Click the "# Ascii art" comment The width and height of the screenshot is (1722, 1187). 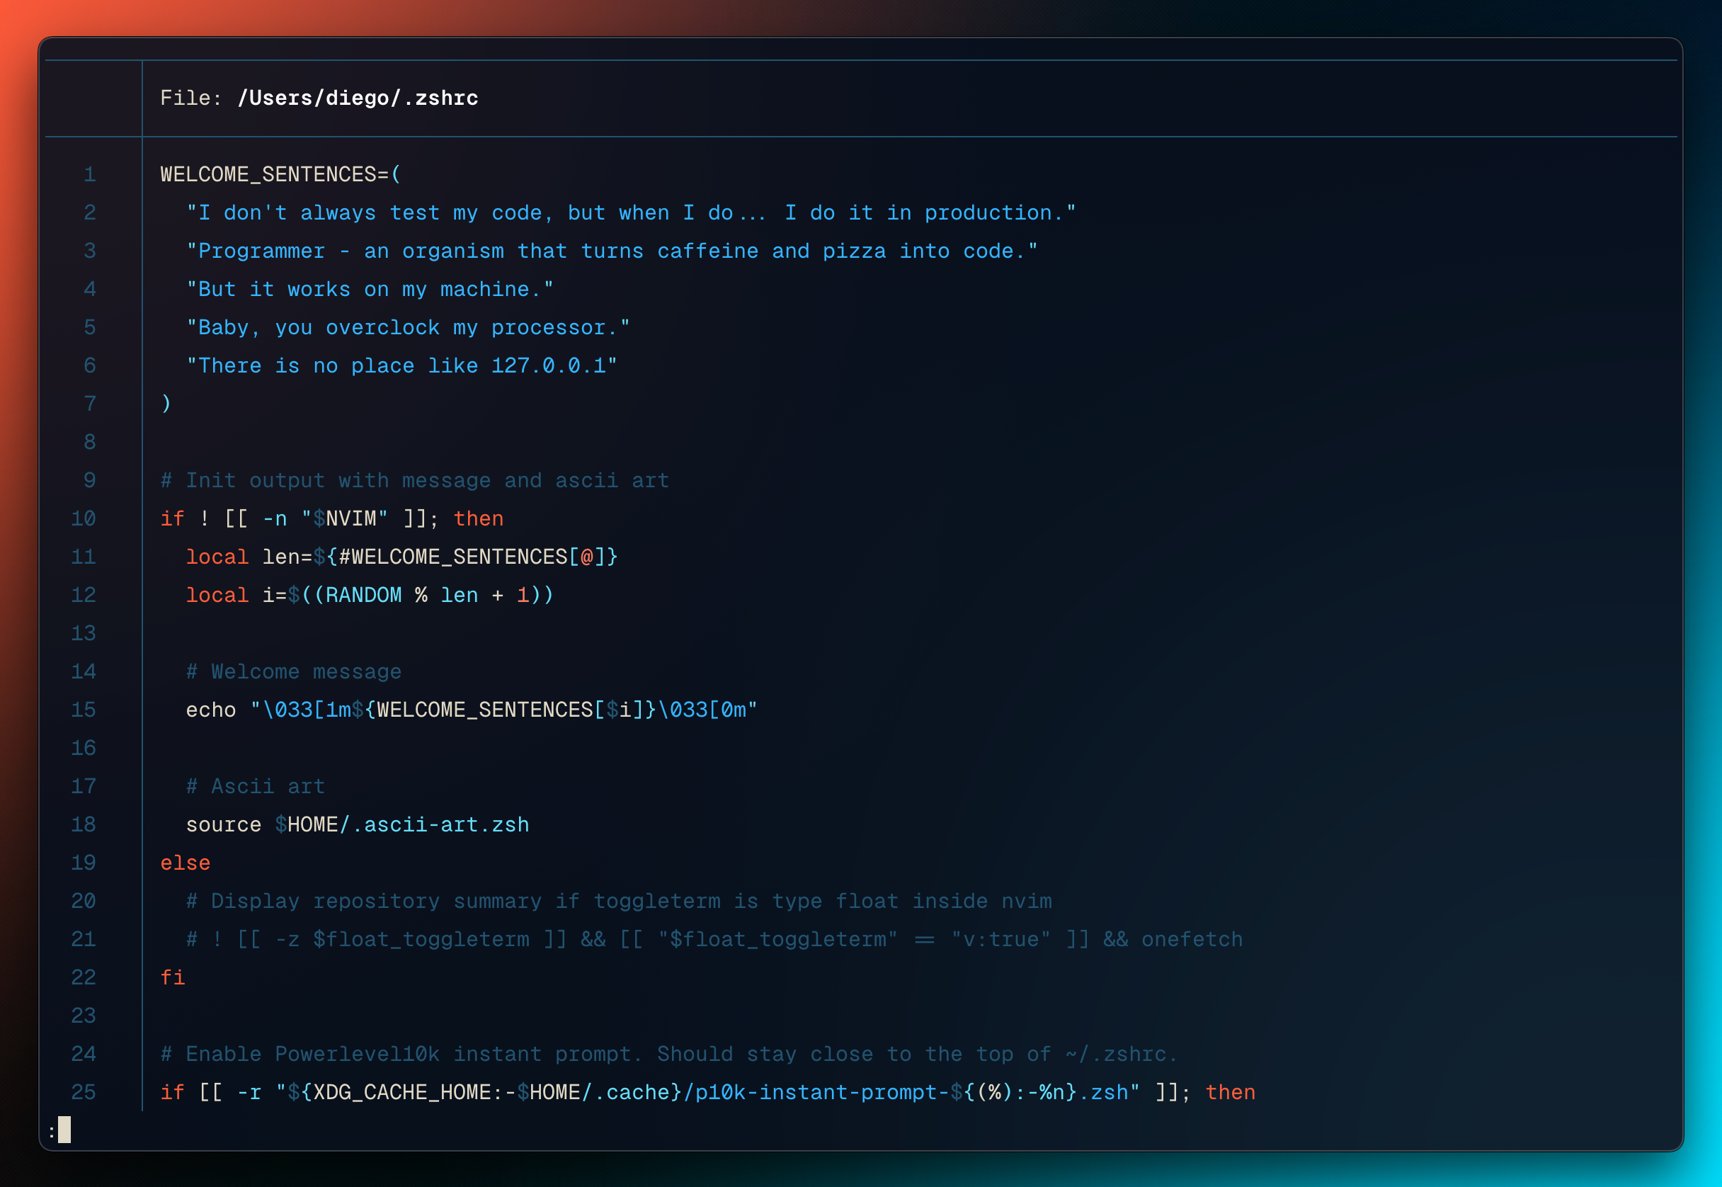coord(256,786)
